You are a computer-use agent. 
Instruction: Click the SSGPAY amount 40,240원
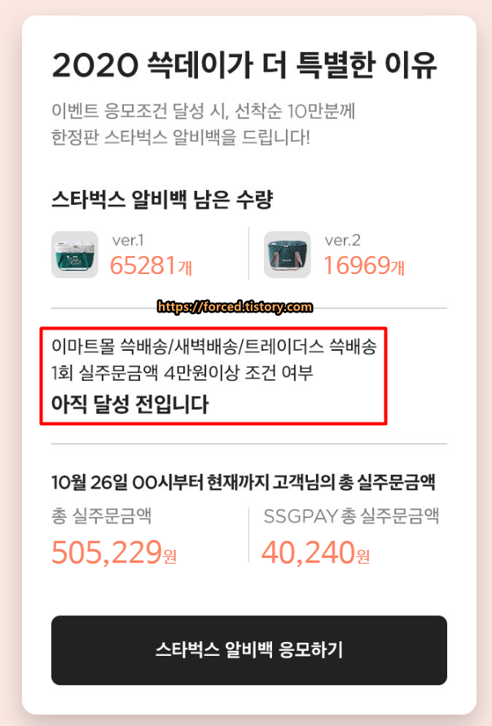(x=315, y=552)
